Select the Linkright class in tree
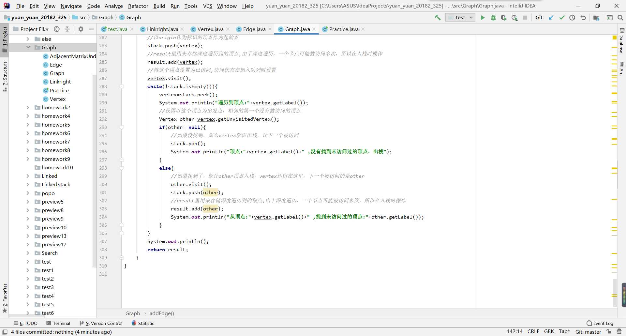Viewport: 626px width, 336px height. pos(57,82)
